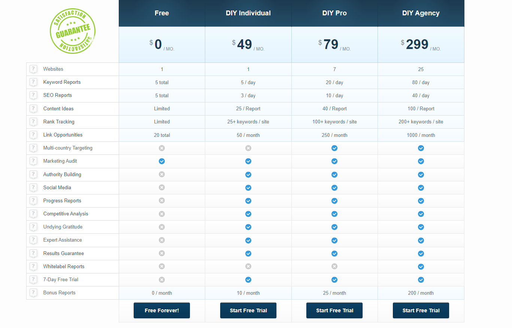Click Free plan's 7-Day Free Trial cross
512x328 pixels.
pos(162,279)
